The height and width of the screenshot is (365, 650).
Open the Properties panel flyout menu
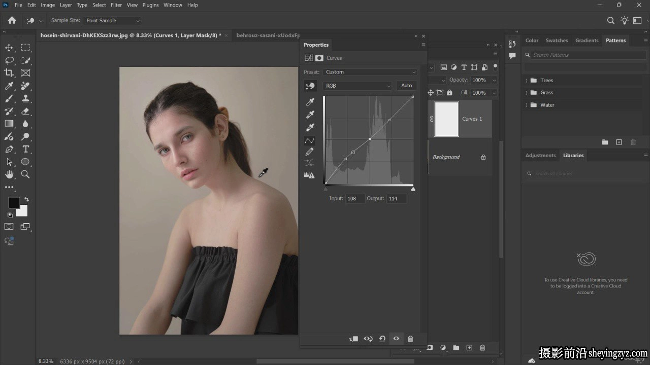tap(424, 45)
